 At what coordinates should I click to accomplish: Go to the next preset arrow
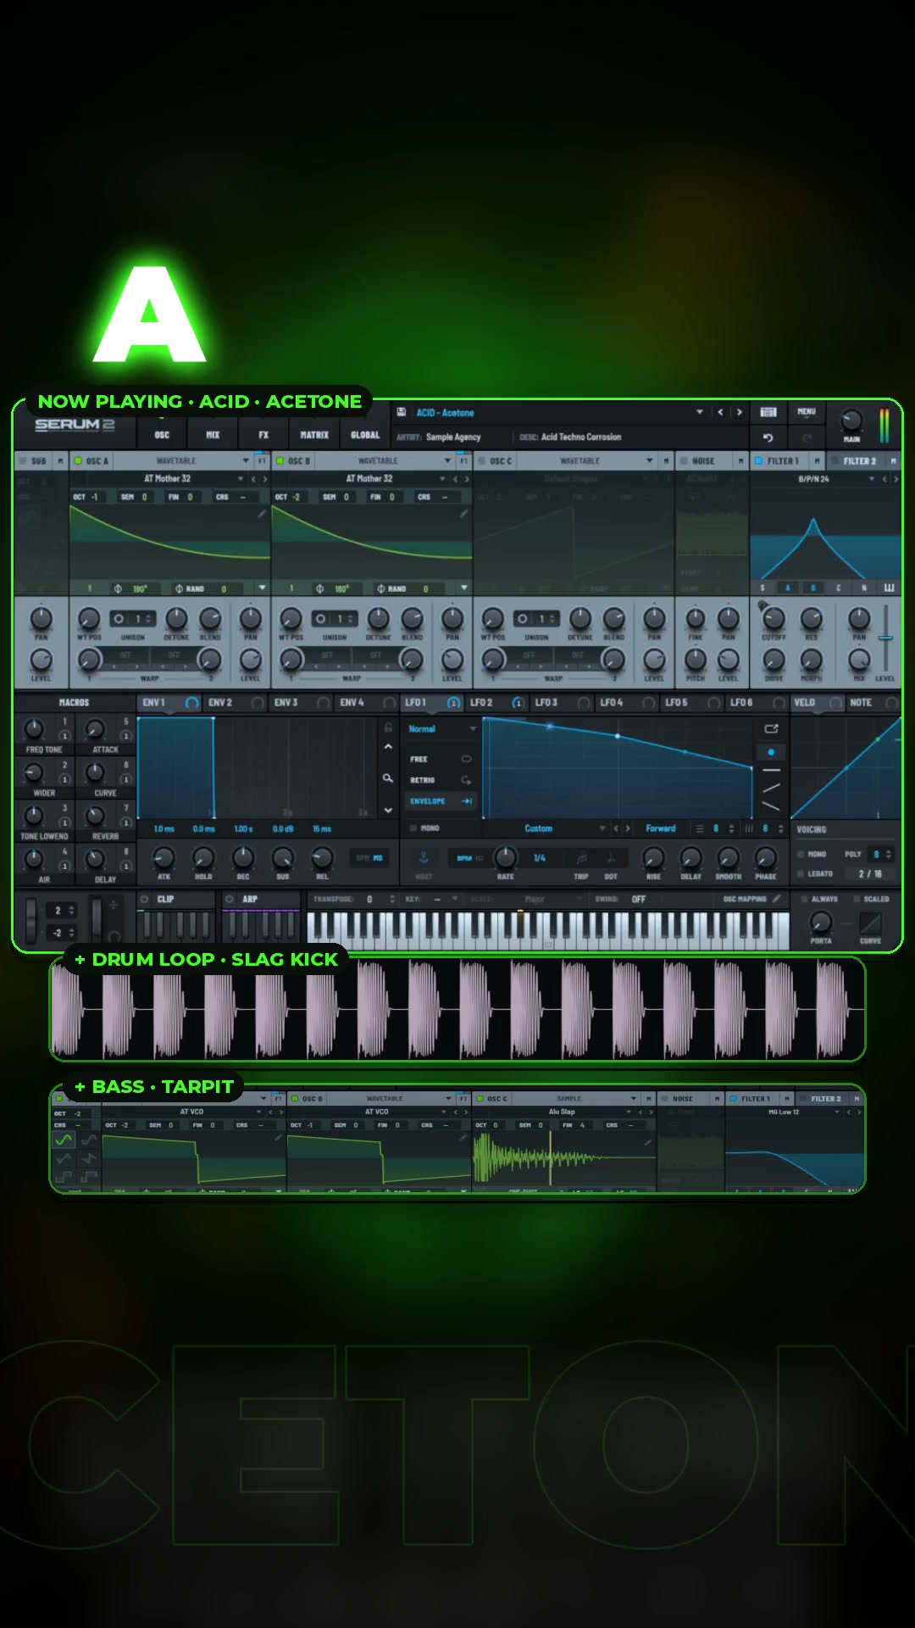coord(740,412)
